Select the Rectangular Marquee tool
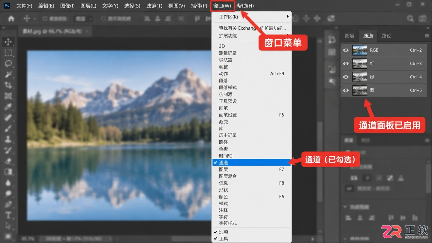The height and width of the screenshot is (243, 432). pyautogui.click(x=8, y=53)
